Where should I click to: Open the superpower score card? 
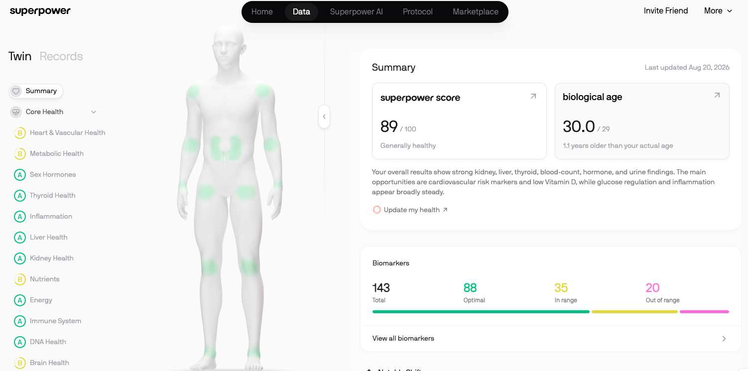459,121
